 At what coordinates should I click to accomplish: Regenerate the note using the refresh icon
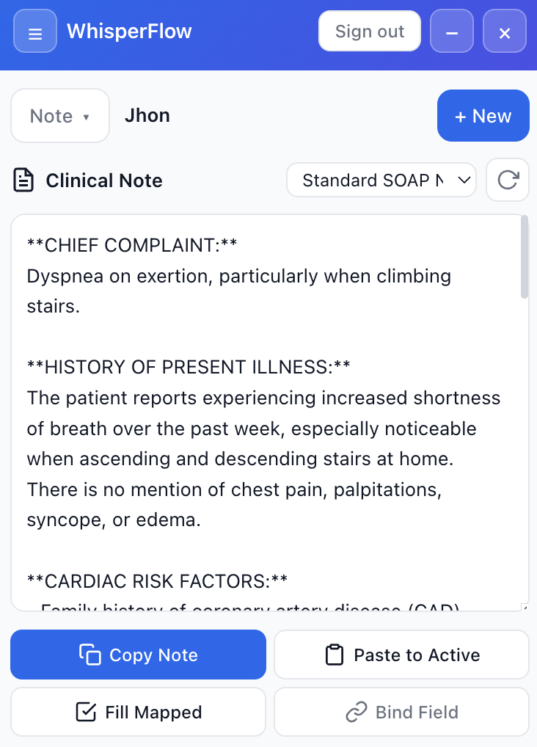point(508,180)
